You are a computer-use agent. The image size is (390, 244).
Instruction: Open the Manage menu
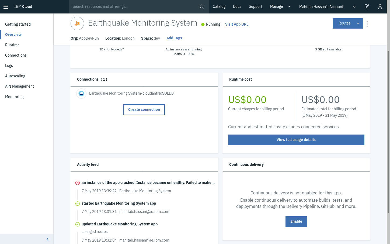[x=277, y=6]
